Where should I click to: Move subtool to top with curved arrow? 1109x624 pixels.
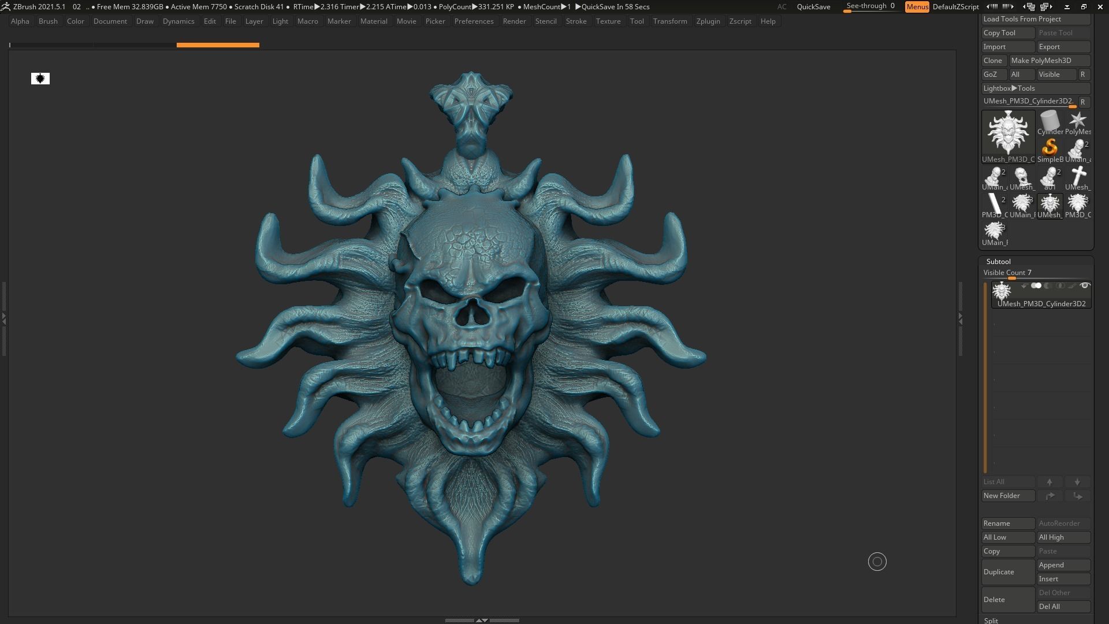pos(1050,496)
